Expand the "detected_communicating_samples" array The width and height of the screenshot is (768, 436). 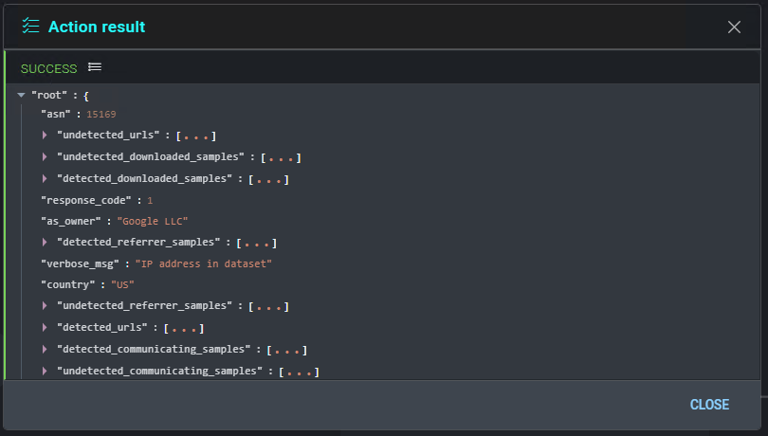coord(45,350)
